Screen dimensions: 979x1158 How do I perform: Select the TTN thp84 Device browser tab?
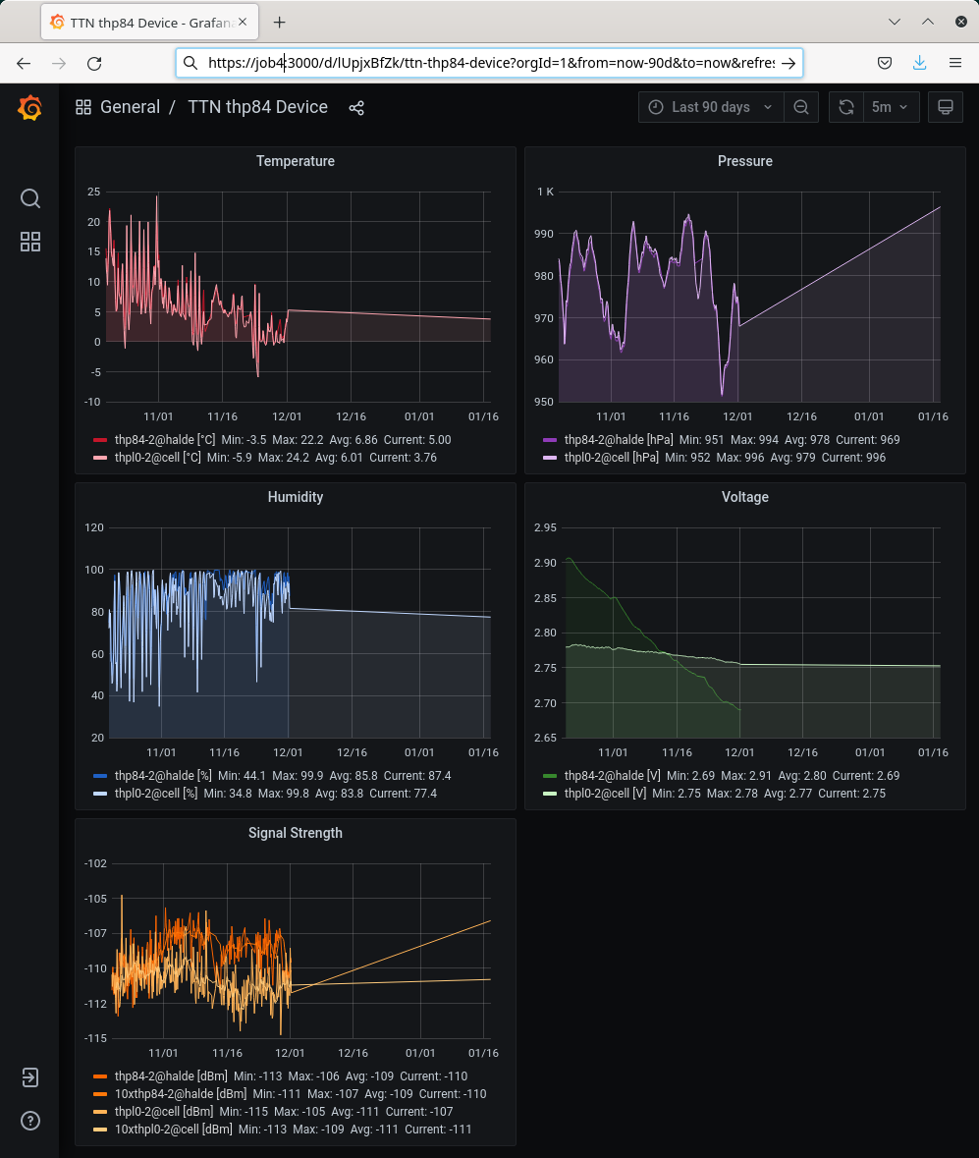150,23
